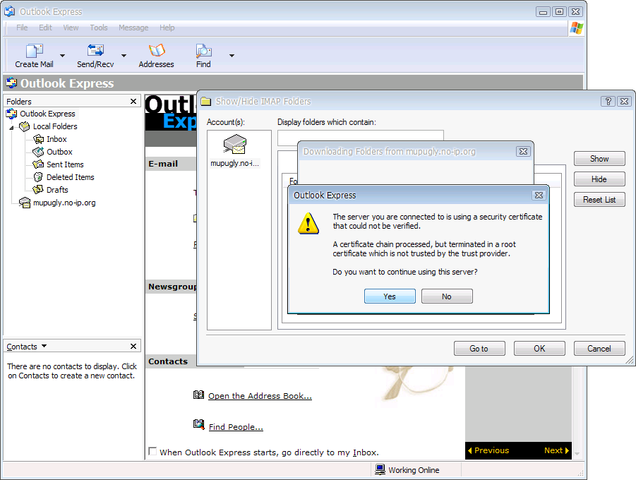The height and width of the screenshot is (480, 636).
Task: Open Addresses from the toolbar
Action: tap(156, 51)
